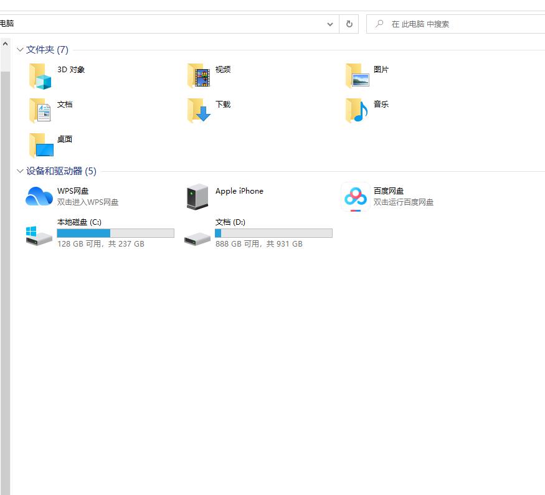Click the 本地磁盘 (C:) label
This screenshot has width=545, height=495.
point(79,222)
